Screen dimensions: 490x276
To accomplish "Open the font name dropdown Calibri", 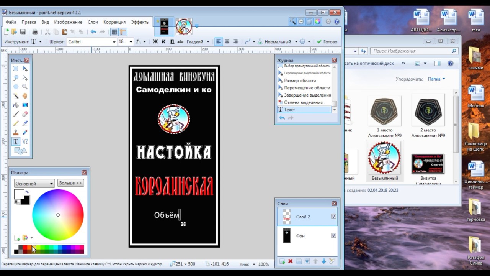I will 114,42.
